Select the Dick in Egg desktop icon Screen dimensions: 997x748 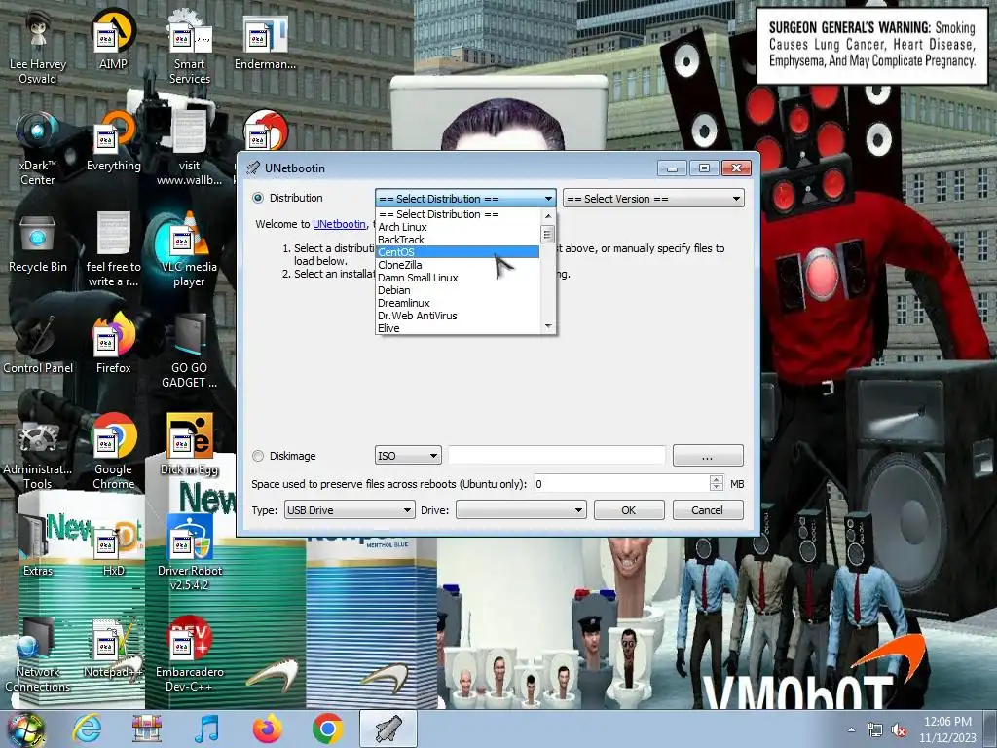(x=189, y=446)
